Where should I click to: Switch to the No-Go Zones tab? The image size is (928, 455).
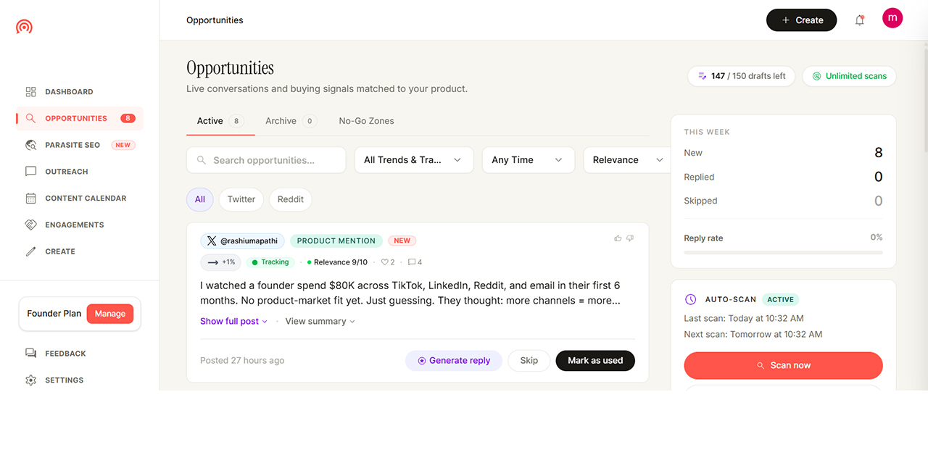[367, 121]
